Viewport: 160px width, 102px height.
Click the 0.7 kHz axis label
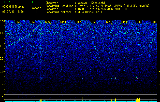point(2,84)
